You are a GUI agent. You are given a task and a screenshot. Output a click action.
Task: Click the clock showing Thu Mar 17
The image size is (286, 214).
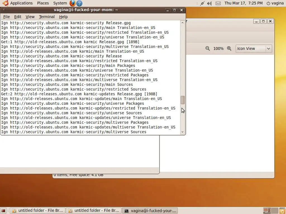244,3
